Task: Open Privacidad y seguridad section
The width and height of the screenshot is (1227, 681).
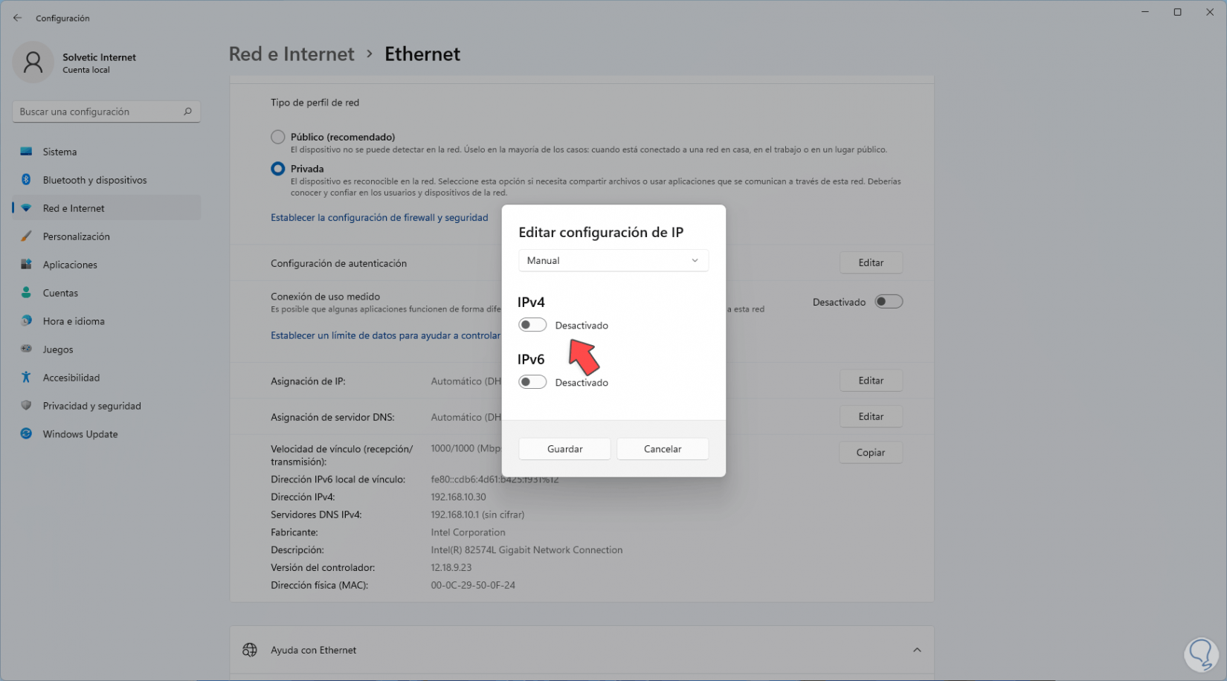Action: click(91, 406)
